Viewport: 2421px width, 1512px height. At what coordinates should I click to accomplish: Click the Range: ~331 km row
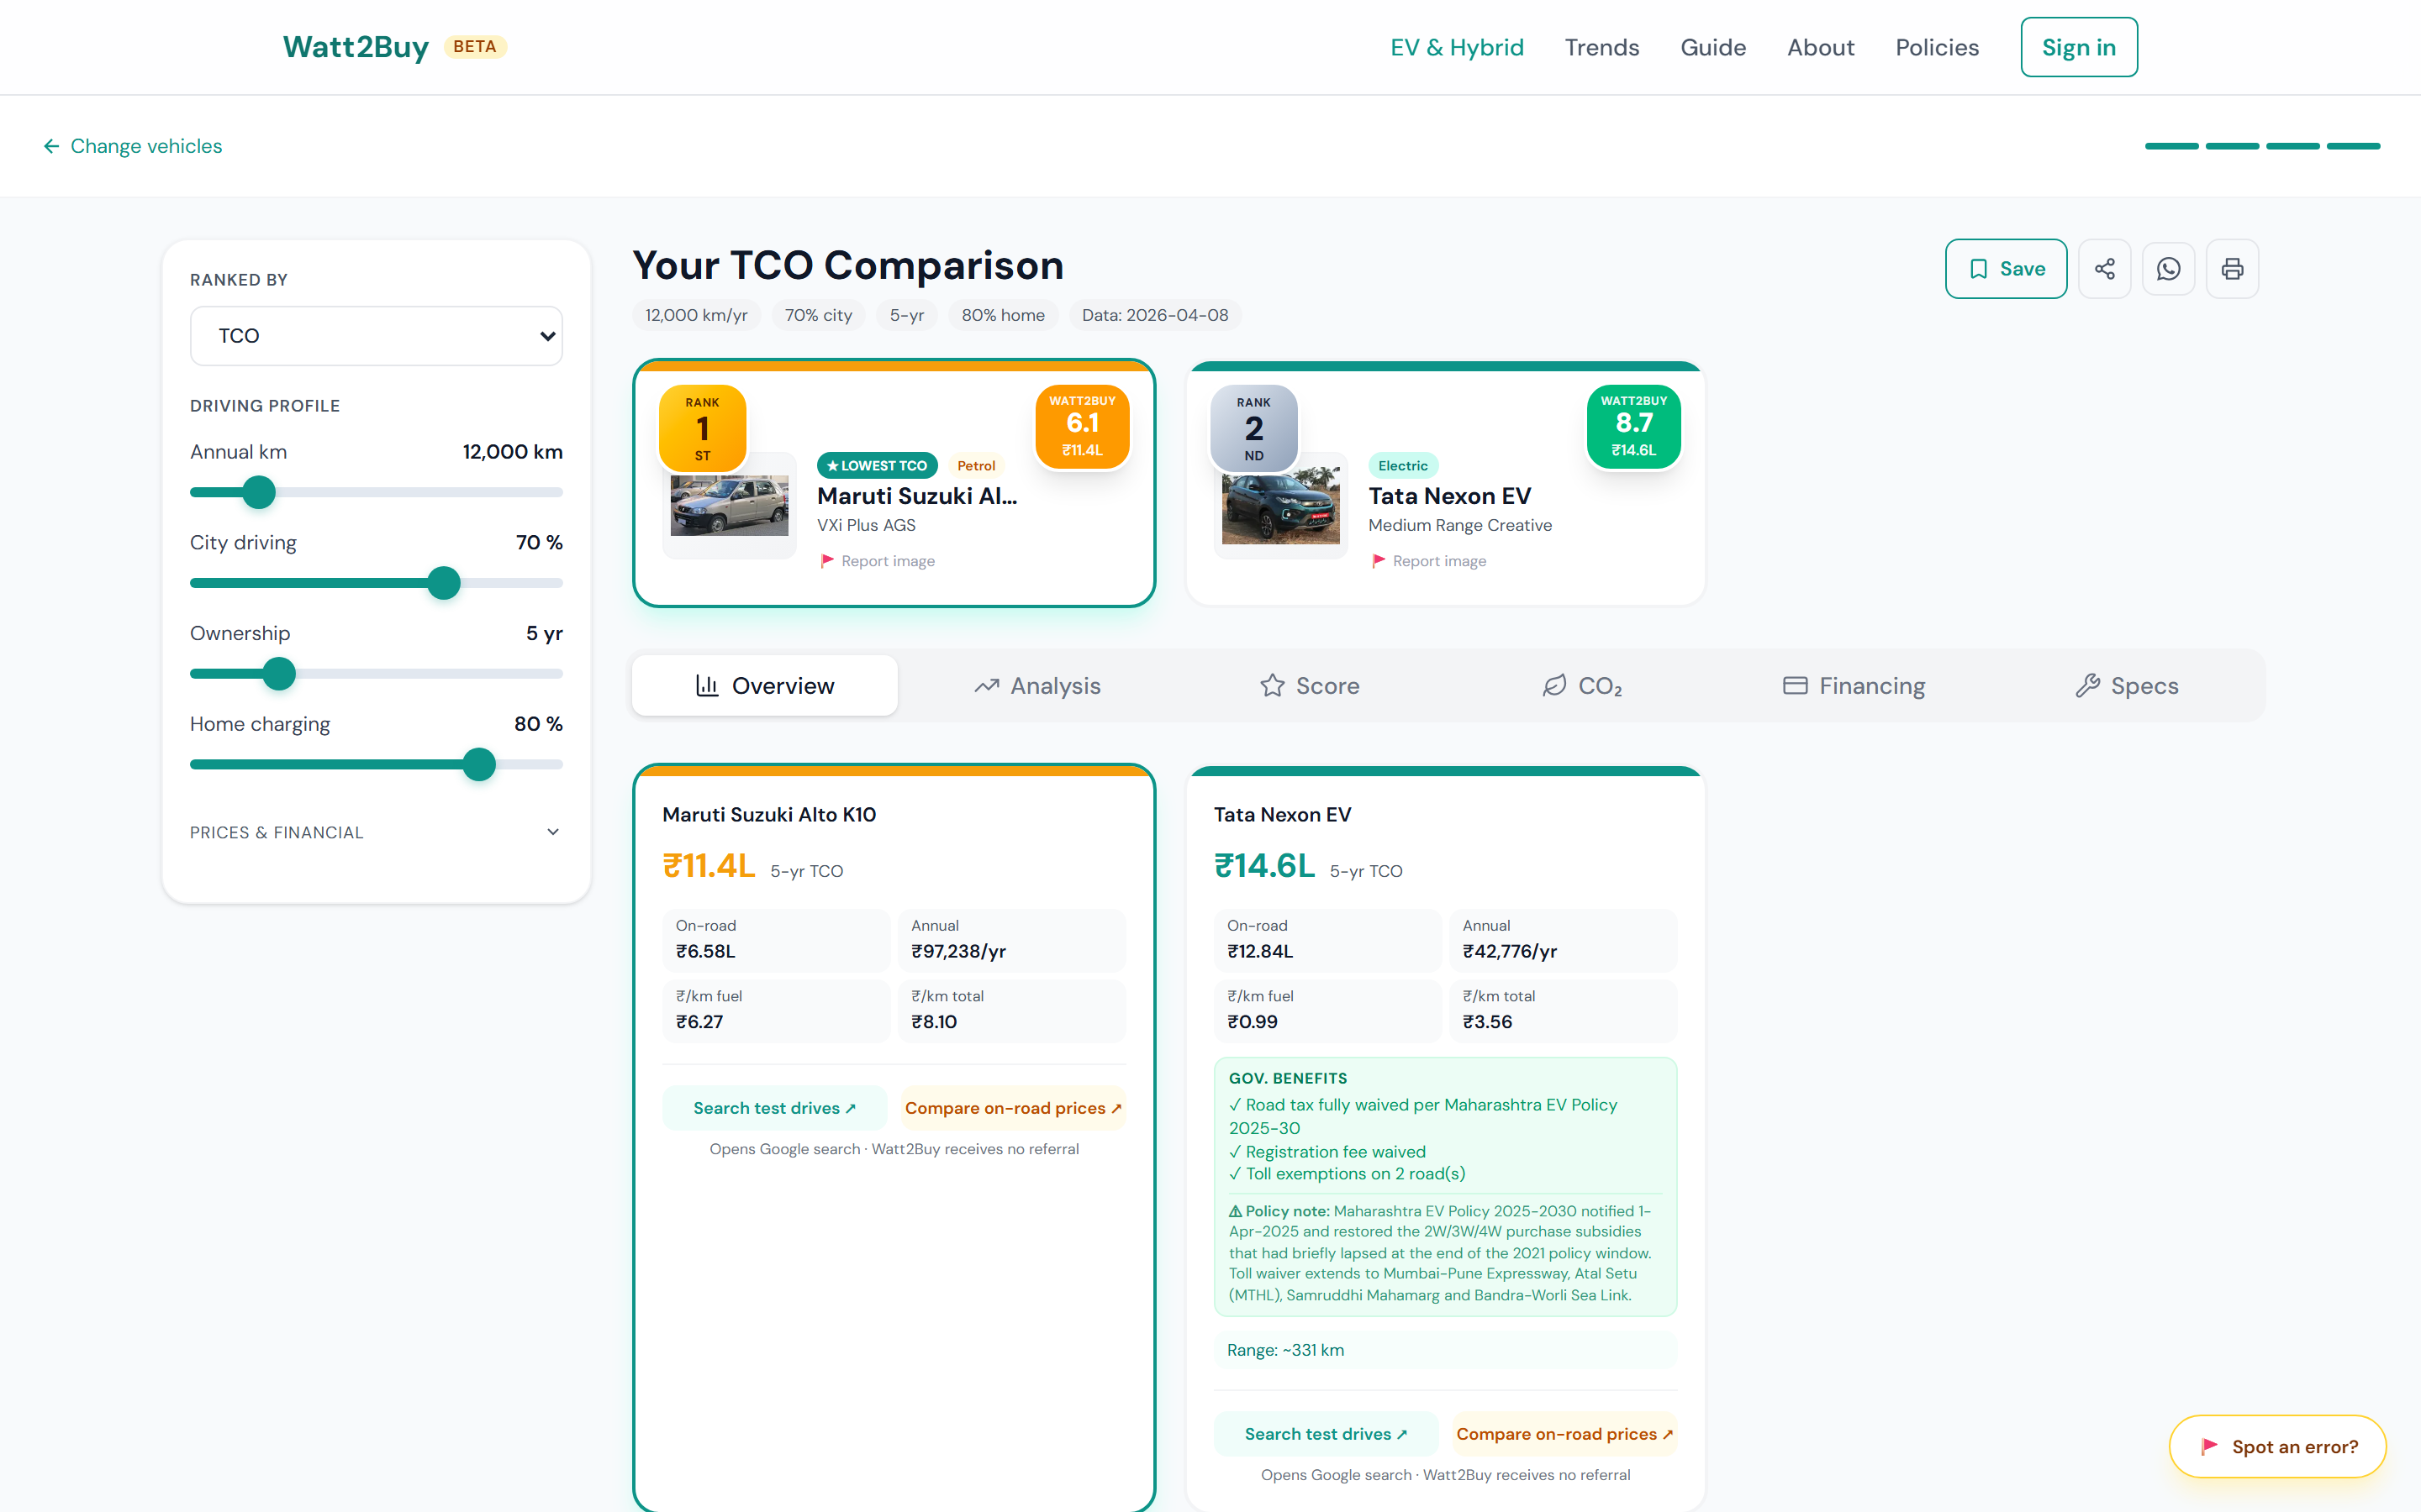[x=1444, y=1350]
